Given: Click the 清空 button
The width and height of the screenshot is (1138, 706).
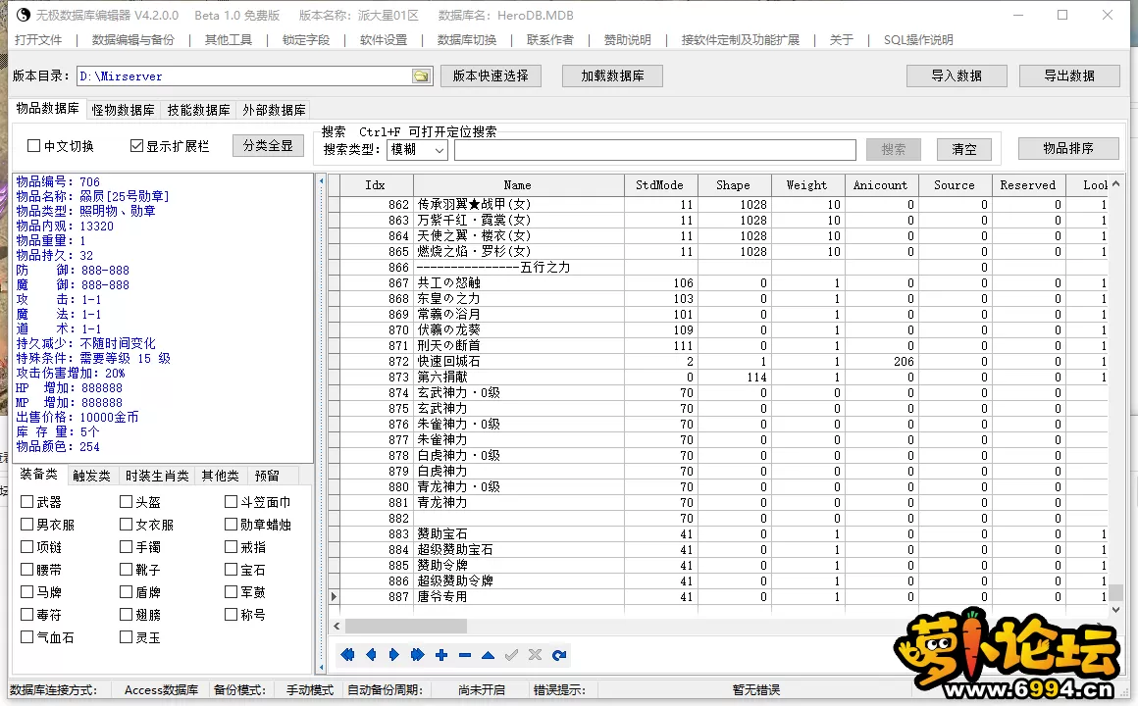Looking at the screenshot, I should (x=963, y=149).
